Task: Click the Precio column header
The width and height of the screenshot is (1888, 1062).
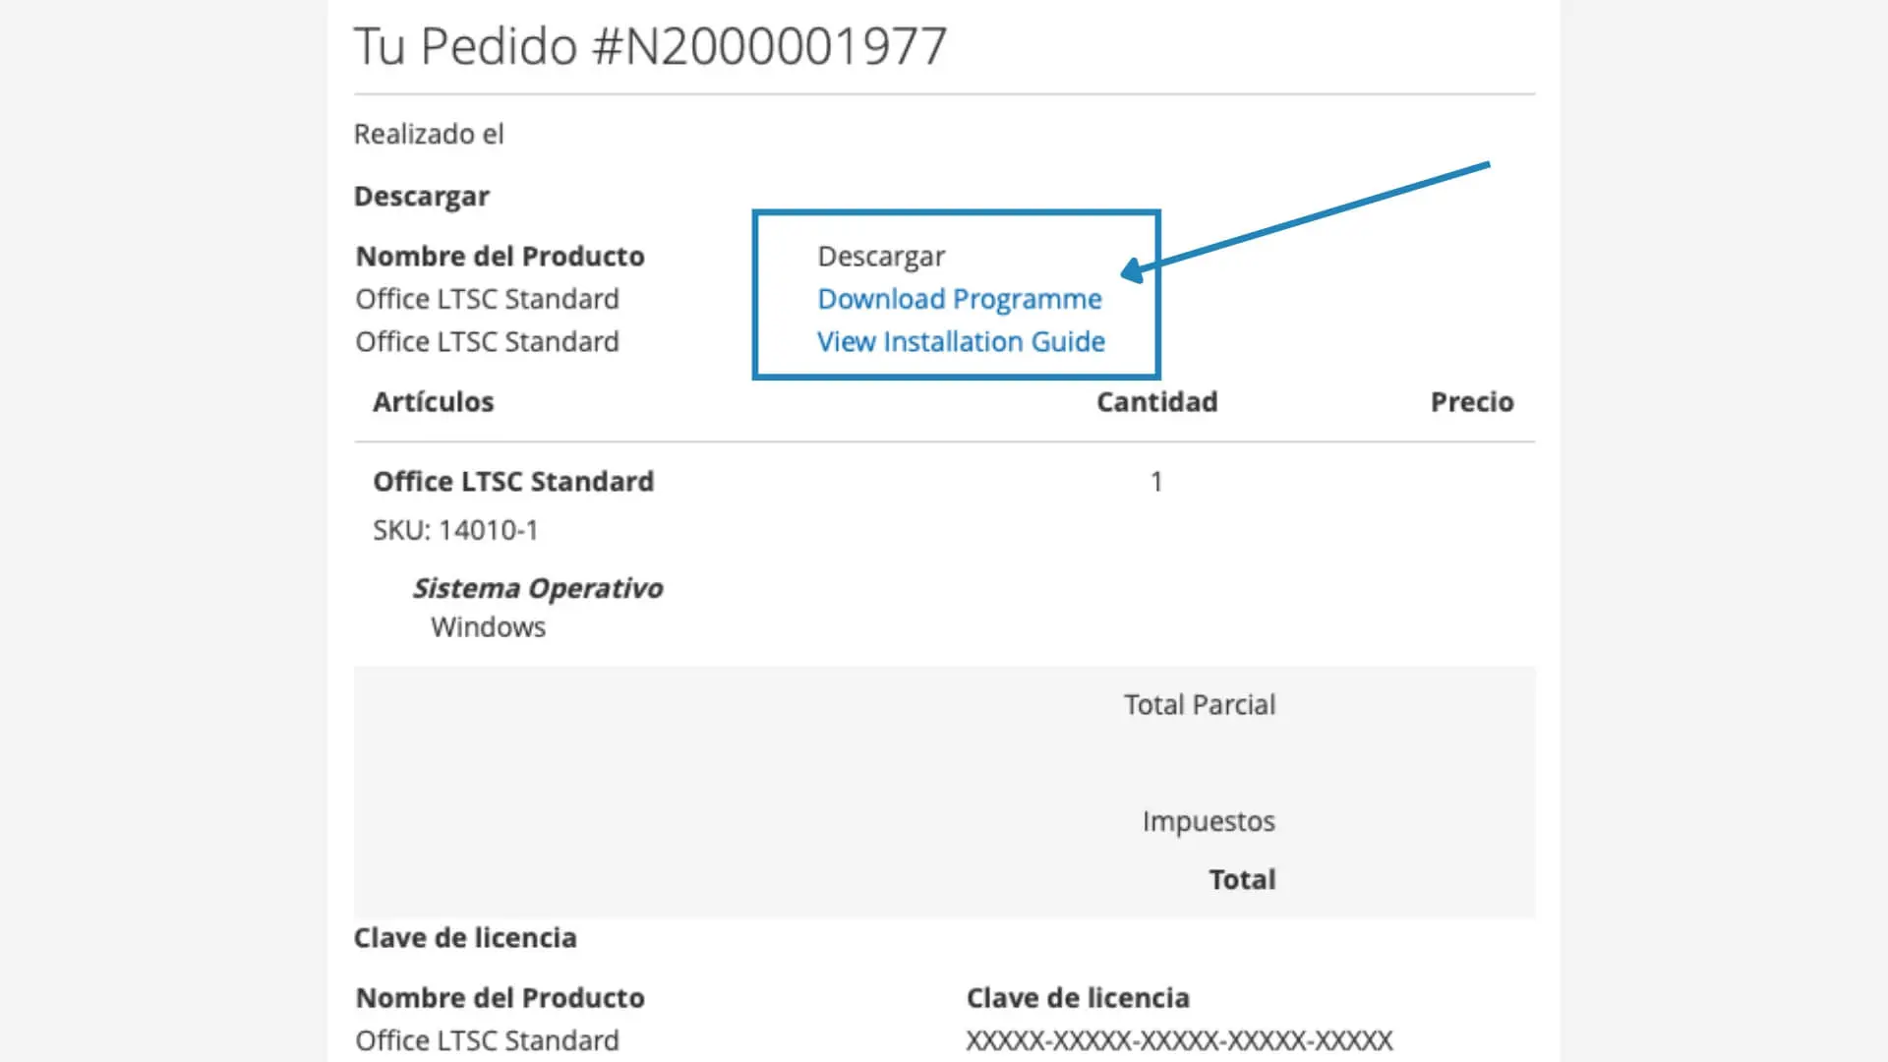Action: pyautogui.click(x=1471, y=402)
